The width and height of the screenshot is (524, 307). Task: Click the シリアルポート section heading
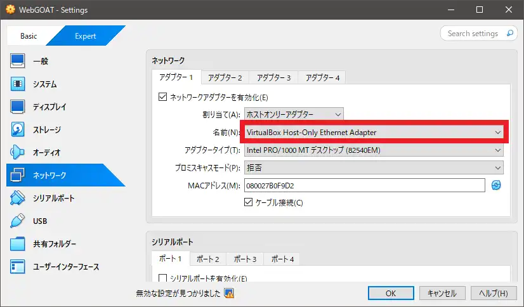tap(172, 242)
